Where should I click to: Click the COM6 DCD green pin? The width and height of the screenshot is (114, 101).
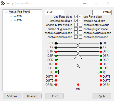coord(101,60)
